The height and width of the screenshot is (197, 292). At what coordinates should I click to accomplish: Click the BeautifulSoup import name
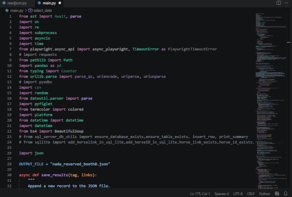(69, 131)
